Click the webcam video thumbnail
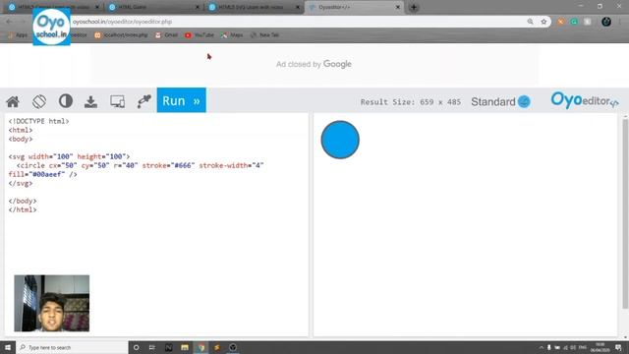 coord(52,303)
